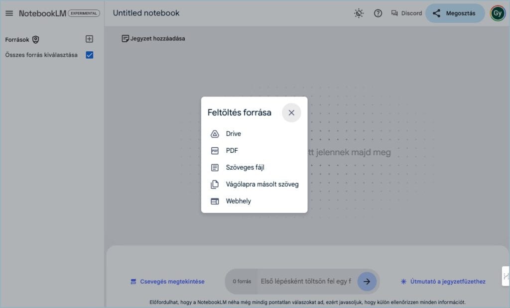Image resolution: width=510 pixels, height=308 pixels.
Task: Uncheck Összes forrás kiválasztása checkbox
Action: pyautogui.click(x=90, y=55)
